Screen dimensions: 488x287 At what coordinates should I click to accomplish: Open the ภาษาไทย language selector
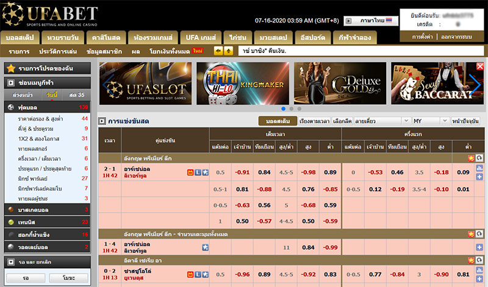371,21
